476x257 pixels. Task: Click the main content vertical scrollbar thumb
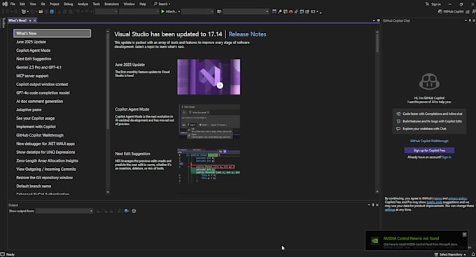tap(377, 43)
